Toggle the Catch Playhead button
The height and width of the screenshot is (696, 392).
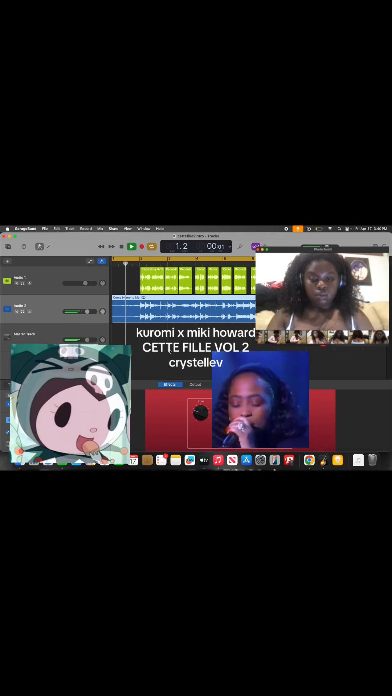[102, 261]
